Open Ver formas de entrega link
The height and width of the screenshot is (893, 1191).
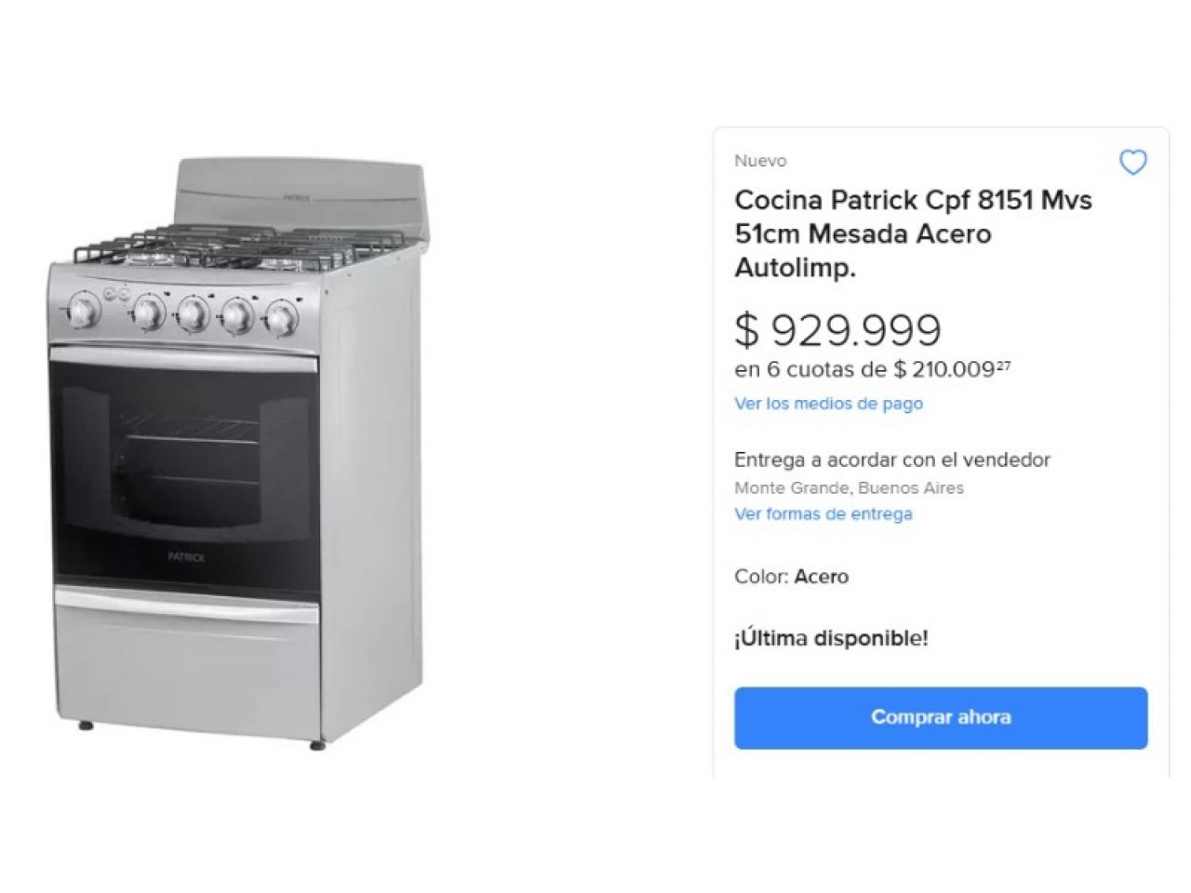tap(823, 513)
